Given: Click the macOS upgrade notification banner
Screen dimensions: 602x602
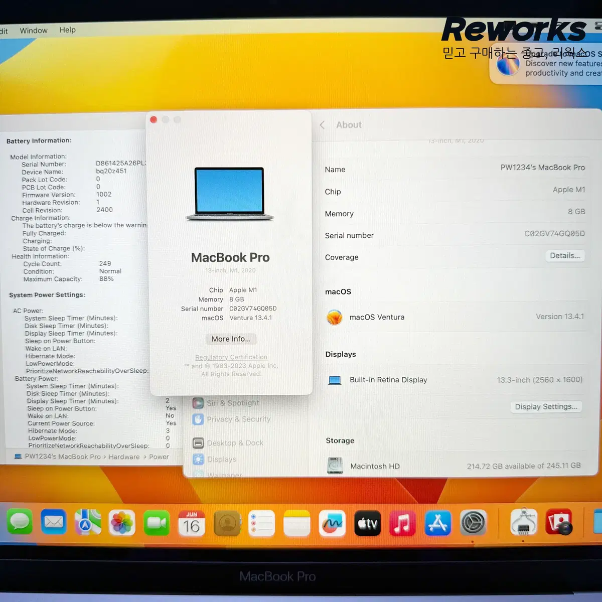Looking at the screenshot, I should click(x=547, y=65).
